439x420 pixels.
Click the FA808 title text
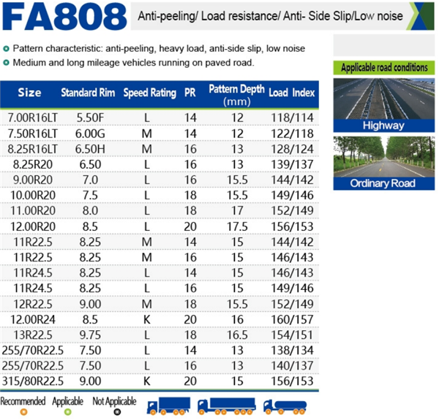(x=64, y=17)
